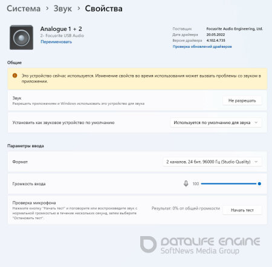Click Не разрешать button
The width and height of the screenshot is (272, 267).
tap(242, 101)
